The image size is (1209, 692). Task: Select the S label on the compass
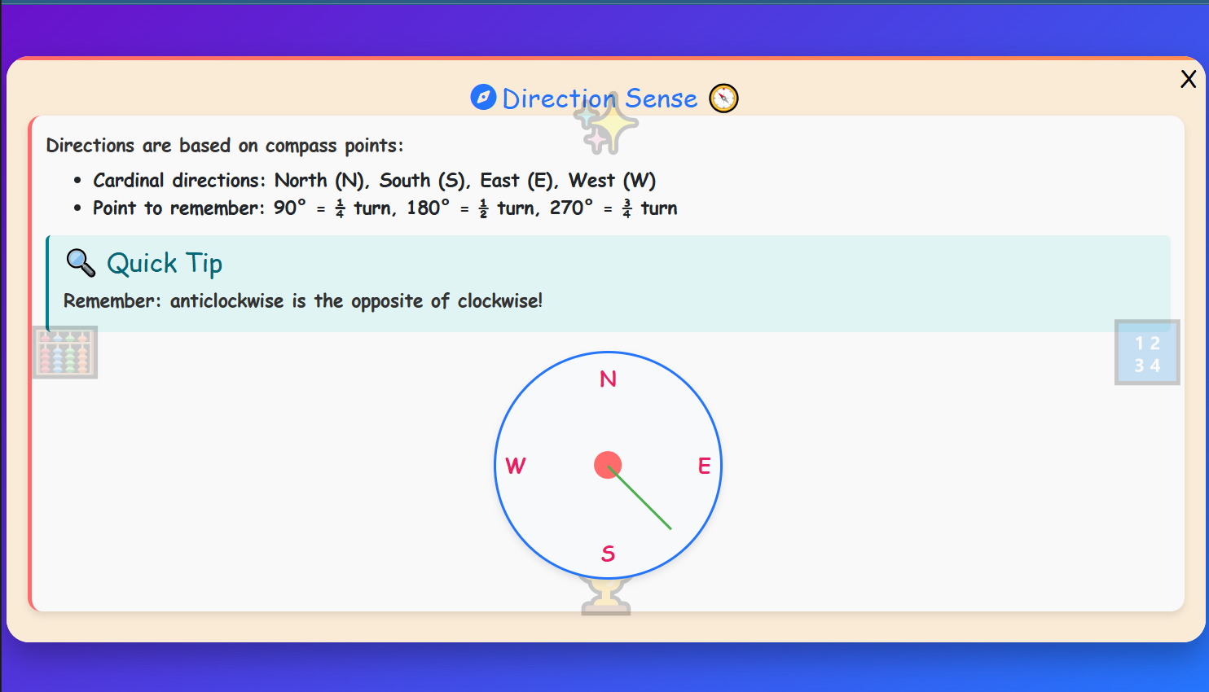point(608,554)
